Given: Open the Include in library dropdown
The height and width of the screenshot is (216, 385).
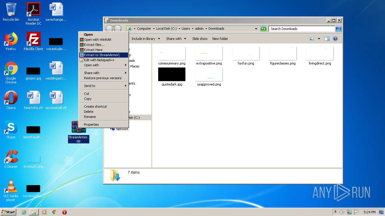Looking at the screenshot, I should click(146, 39).
